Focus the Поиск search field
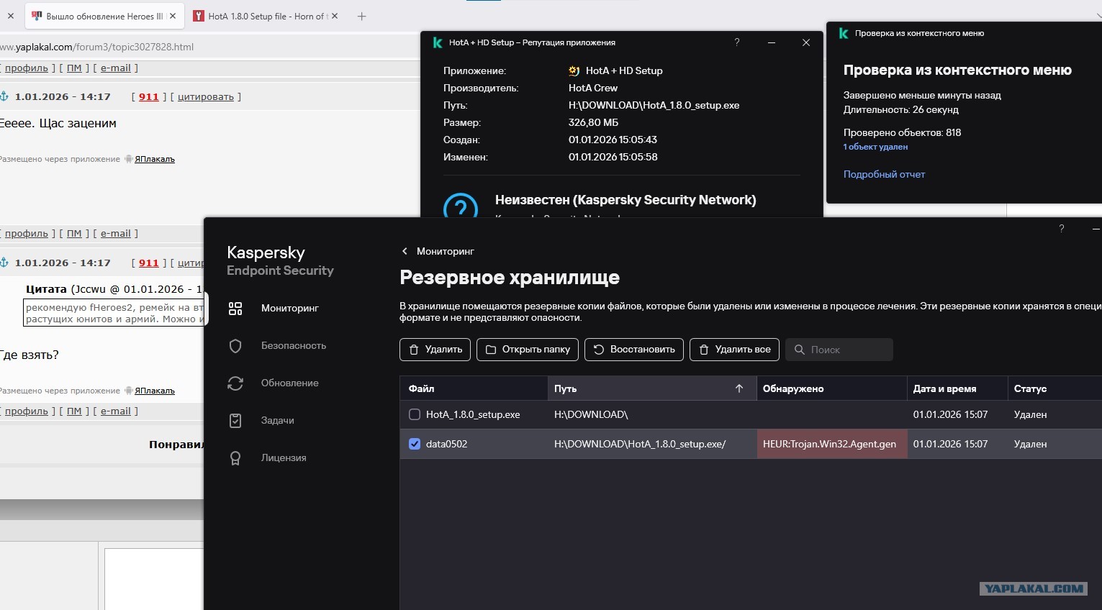This screenshot has width=1102, height=610. click(x=839, y=350)
